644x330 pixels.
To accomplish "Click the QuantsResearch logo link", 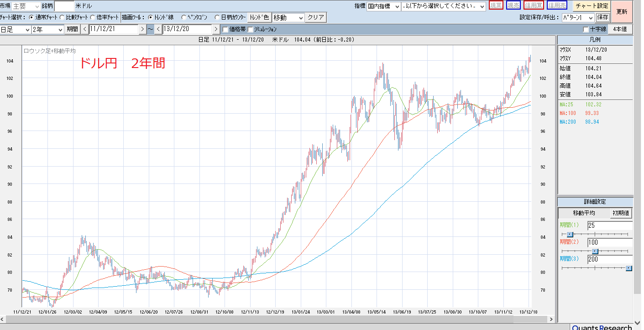I will coord(602,327).
